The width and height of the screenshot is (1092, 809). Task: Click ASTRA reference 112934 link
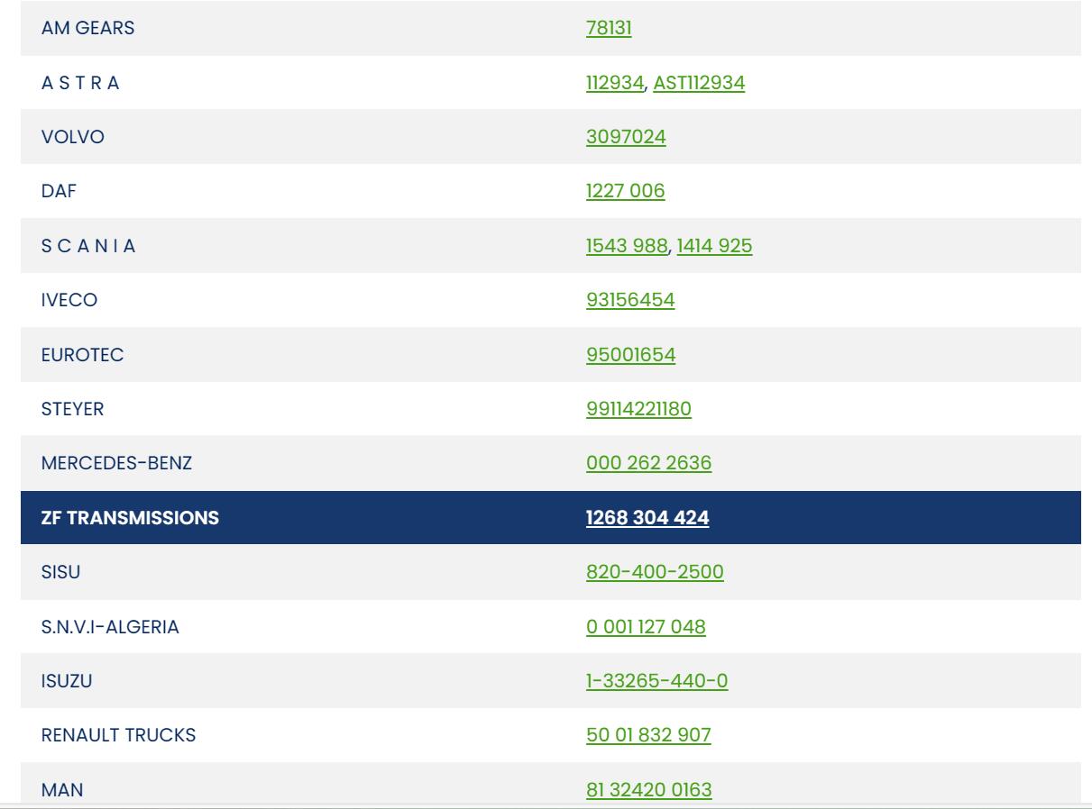point(616,83)
